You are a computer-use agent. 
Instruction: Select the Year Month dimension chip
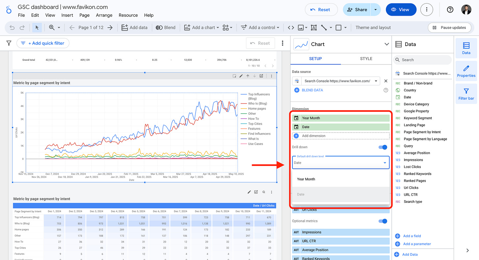click(x=340, y=118)
